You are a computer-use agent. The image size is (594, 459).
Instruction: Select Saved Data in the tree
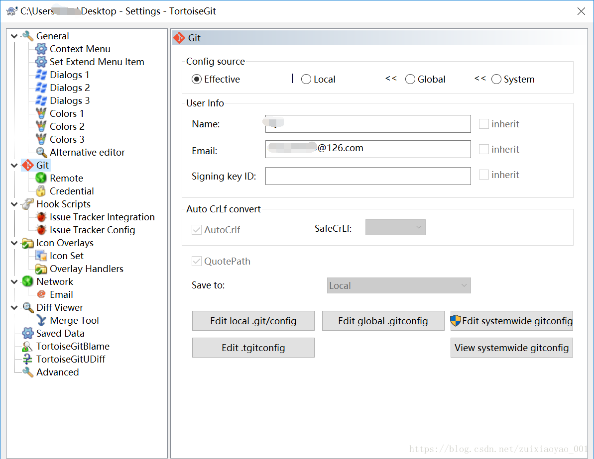point(60,333)
